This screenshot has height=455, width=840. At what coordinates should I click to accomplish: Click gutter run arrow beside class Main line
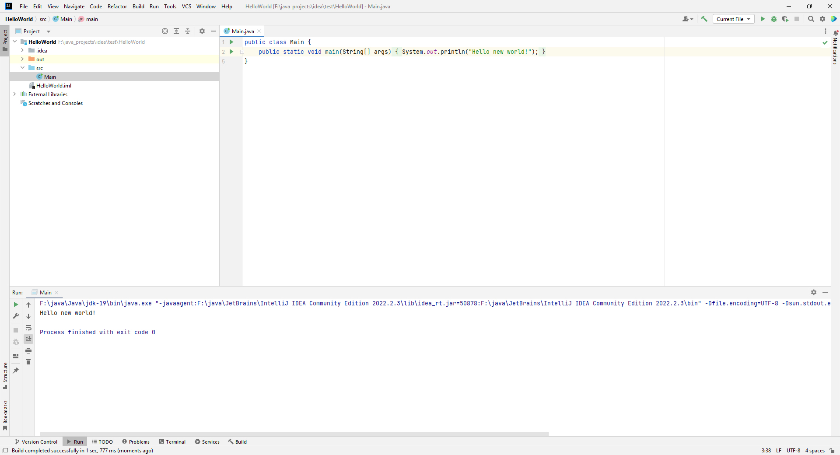(232, 42)
